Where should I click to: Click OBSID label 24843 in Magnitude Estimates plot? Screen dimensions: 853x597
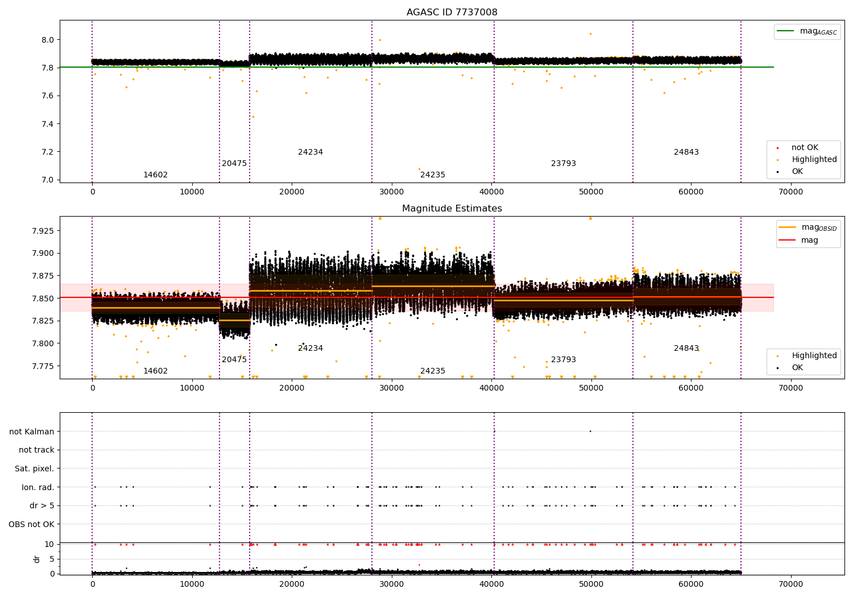686,349
